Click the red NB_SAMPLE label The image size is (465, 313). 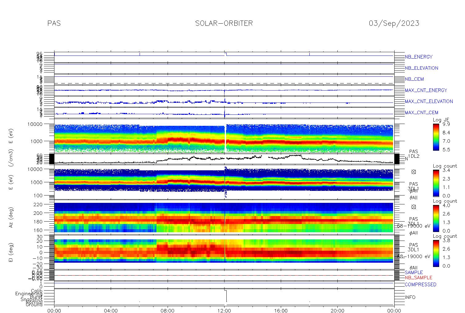pyautogui.click(x=418, y=278)
